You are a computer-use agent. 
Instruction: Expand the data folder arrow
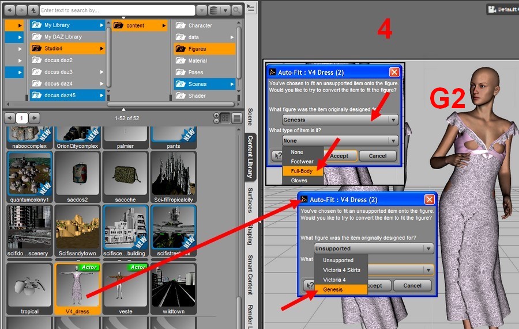click(x=232, y=37)
